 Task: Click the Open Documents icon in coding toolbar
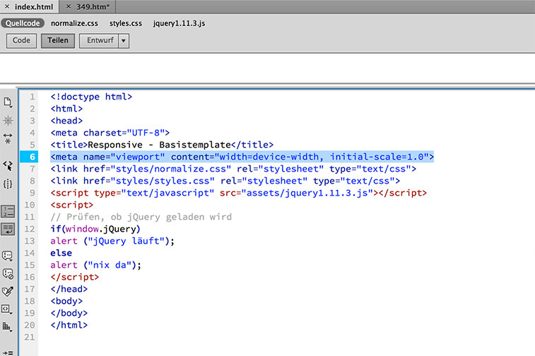8,102
